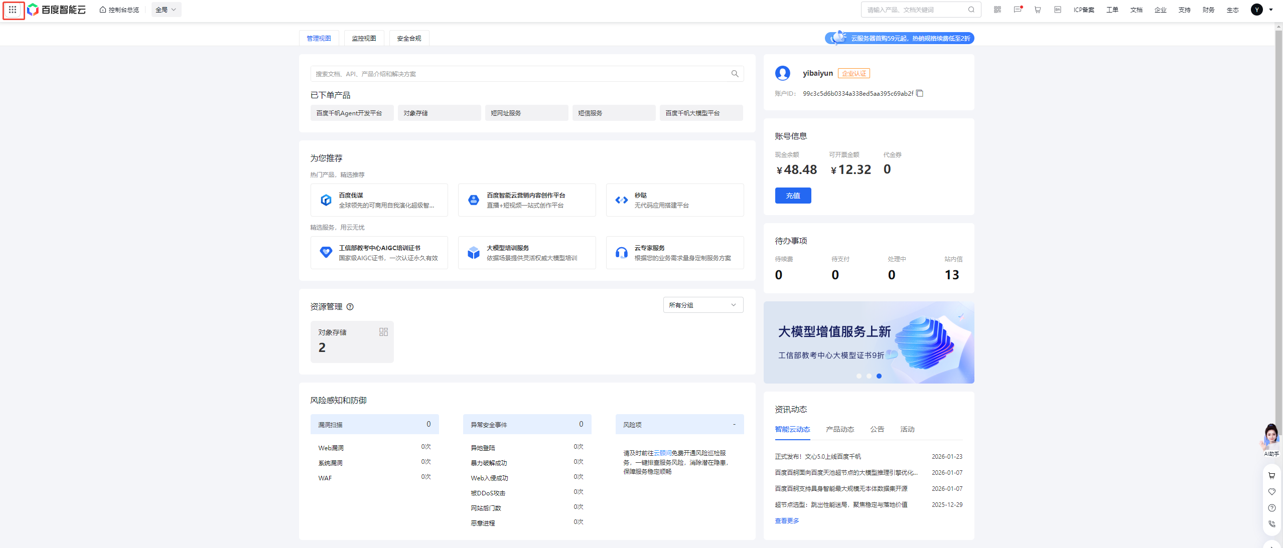Screen dimensions: 1283x548
Task: Open news item 超节点选型：跳出性能迷局
Action: [x=841, y=505]
